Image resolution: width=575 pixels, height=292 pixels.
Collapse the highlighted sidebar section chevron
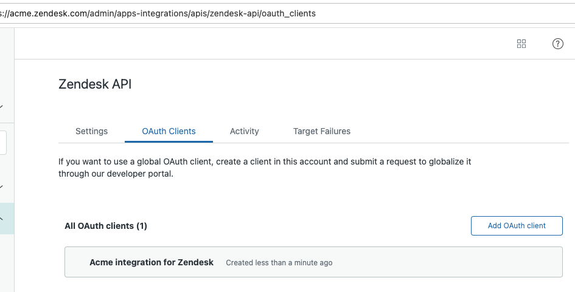2,219
